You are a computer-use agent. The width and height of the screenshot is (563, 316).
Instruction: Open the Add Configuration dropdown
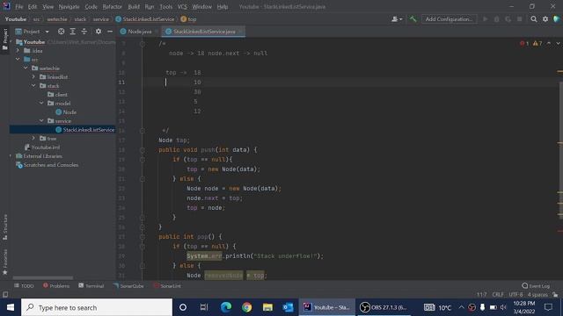(x=449, y=19)
